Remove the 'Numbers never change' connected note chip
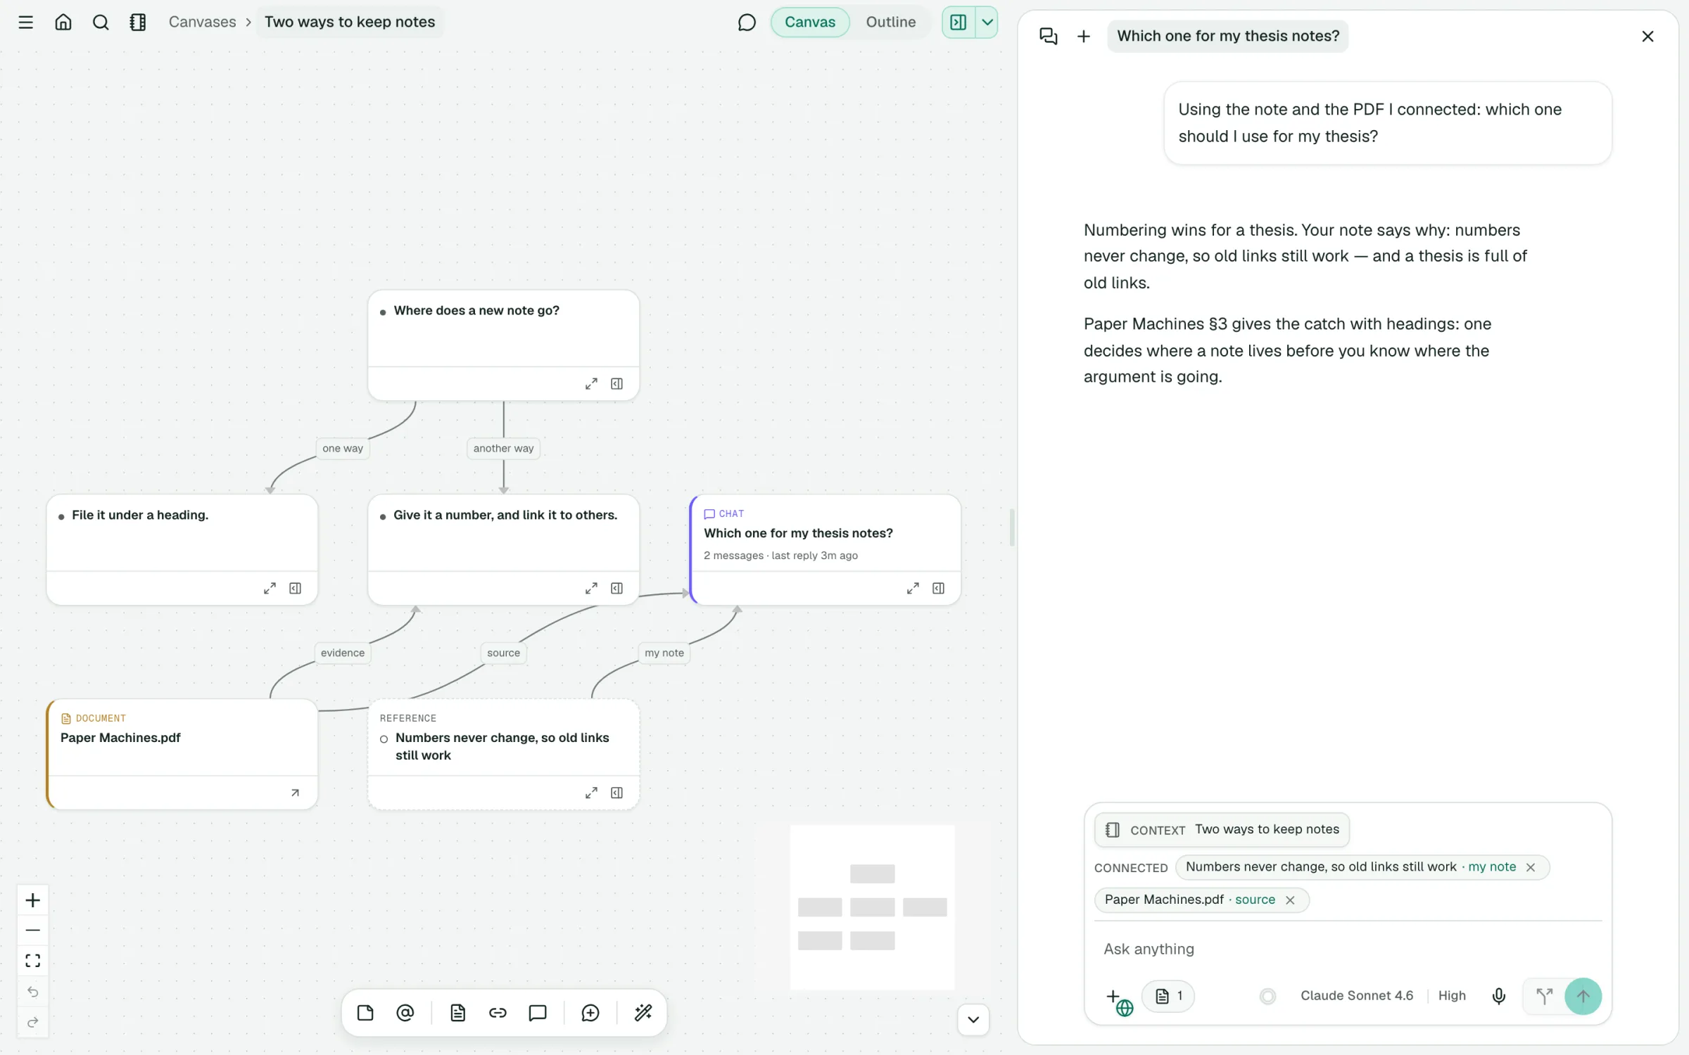Screen dimensions: 1689x1055 [x=1531, y=867]
